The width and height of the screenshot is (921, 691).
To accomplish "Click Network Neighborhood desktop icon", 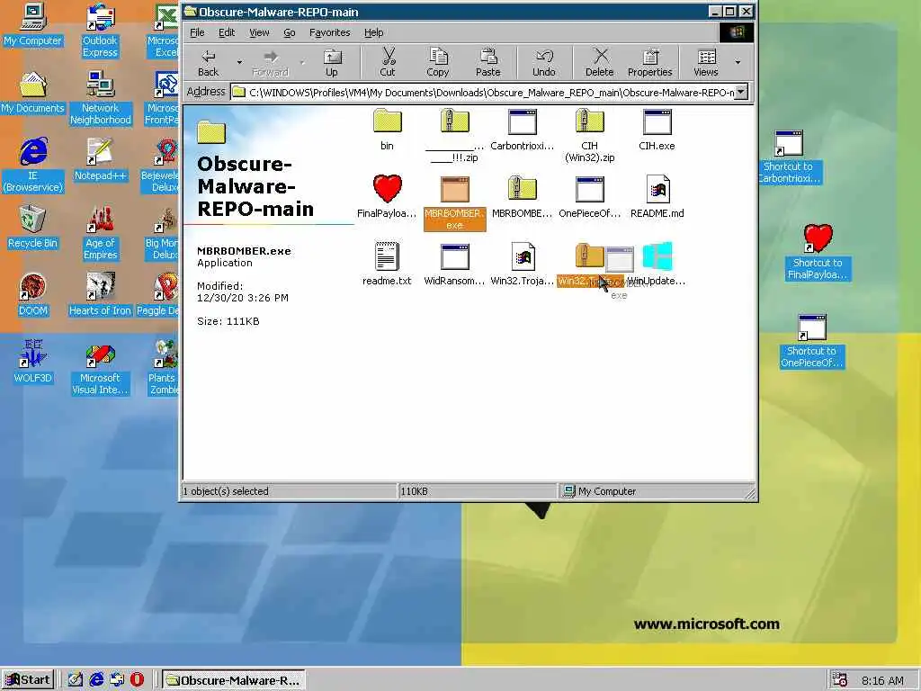I will point(101,98).
